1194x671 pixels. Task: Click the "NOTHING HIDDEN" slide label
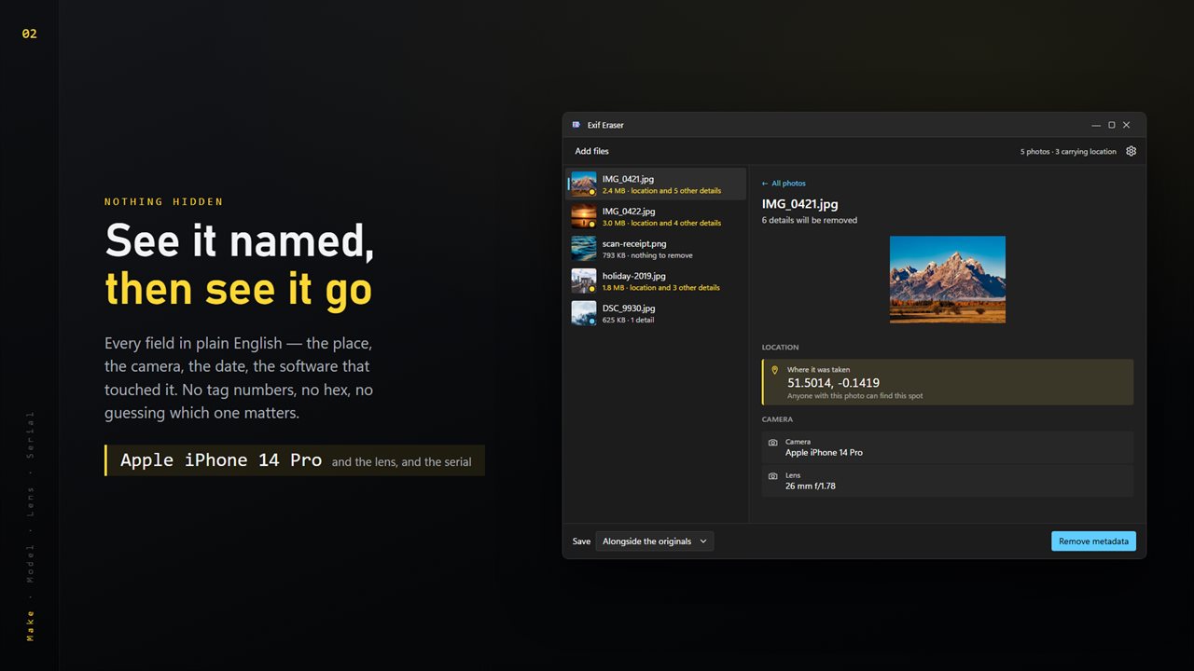point(164,202)
